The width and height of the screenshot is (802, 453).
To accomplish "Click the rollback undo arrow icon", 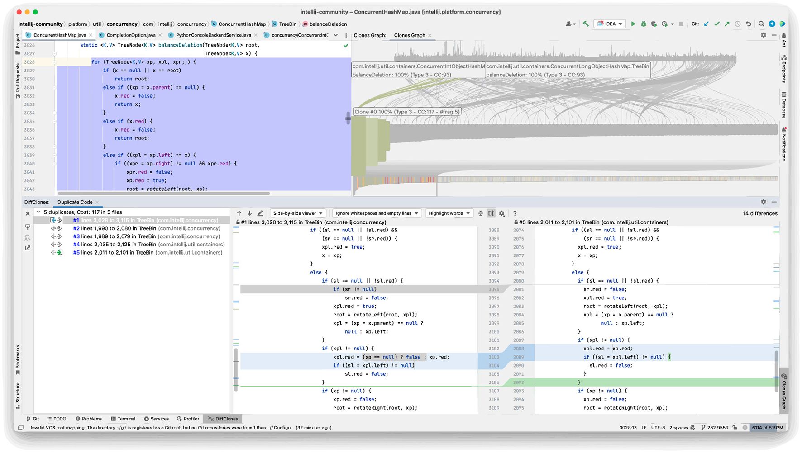I will point(748,24).
